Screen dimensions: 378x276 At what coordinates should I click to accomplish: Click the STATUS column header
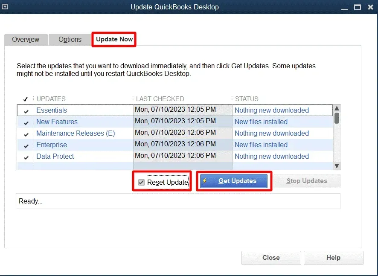coord(247,99)
